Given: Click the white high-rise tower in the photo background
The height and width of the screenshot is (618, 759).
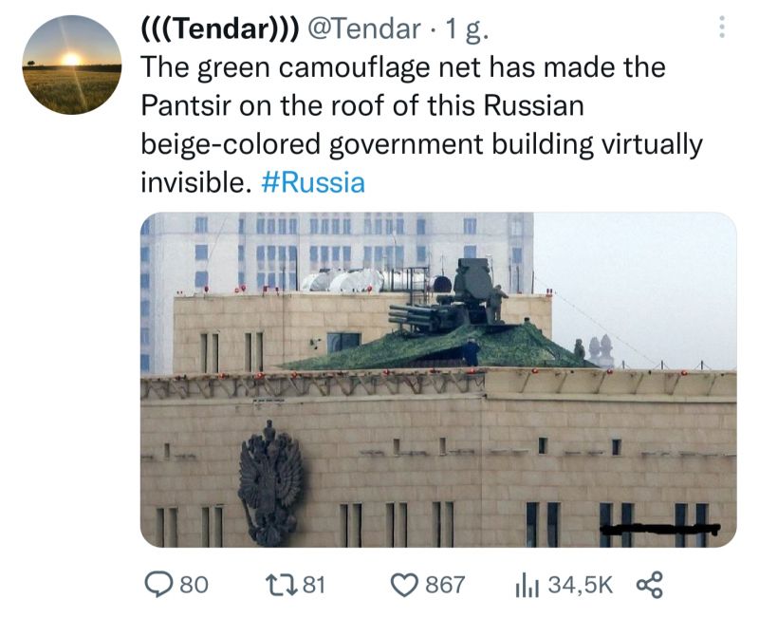Looking at the screenshot, I should 339,253.
